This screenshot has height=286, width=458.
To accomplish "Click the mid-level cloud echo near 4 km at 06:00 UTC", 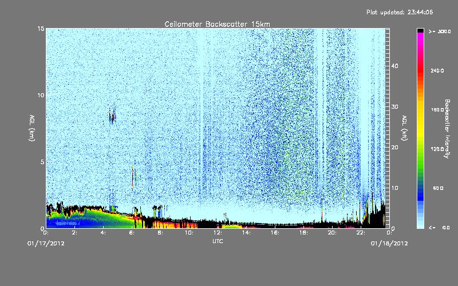I will [134, 177].
